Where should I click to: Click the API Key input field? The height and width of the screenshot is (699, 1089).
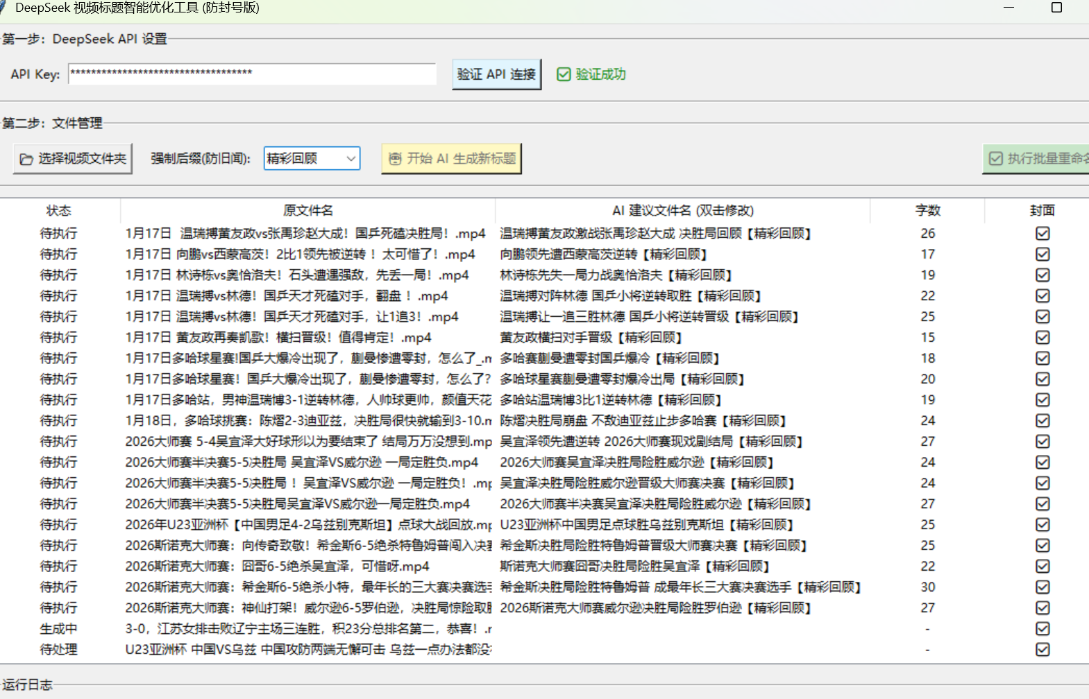pos(252,74)
